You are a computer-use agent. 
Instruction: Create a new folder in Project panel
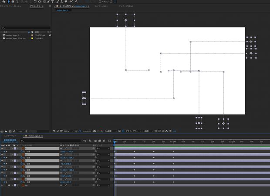6,132
